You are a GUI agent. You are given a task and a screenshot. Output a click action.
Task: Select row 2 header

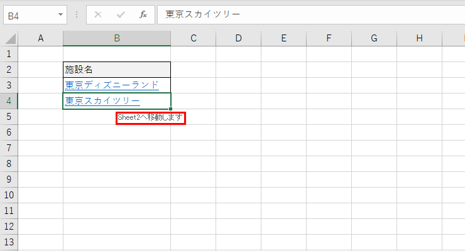pos(9,70)
